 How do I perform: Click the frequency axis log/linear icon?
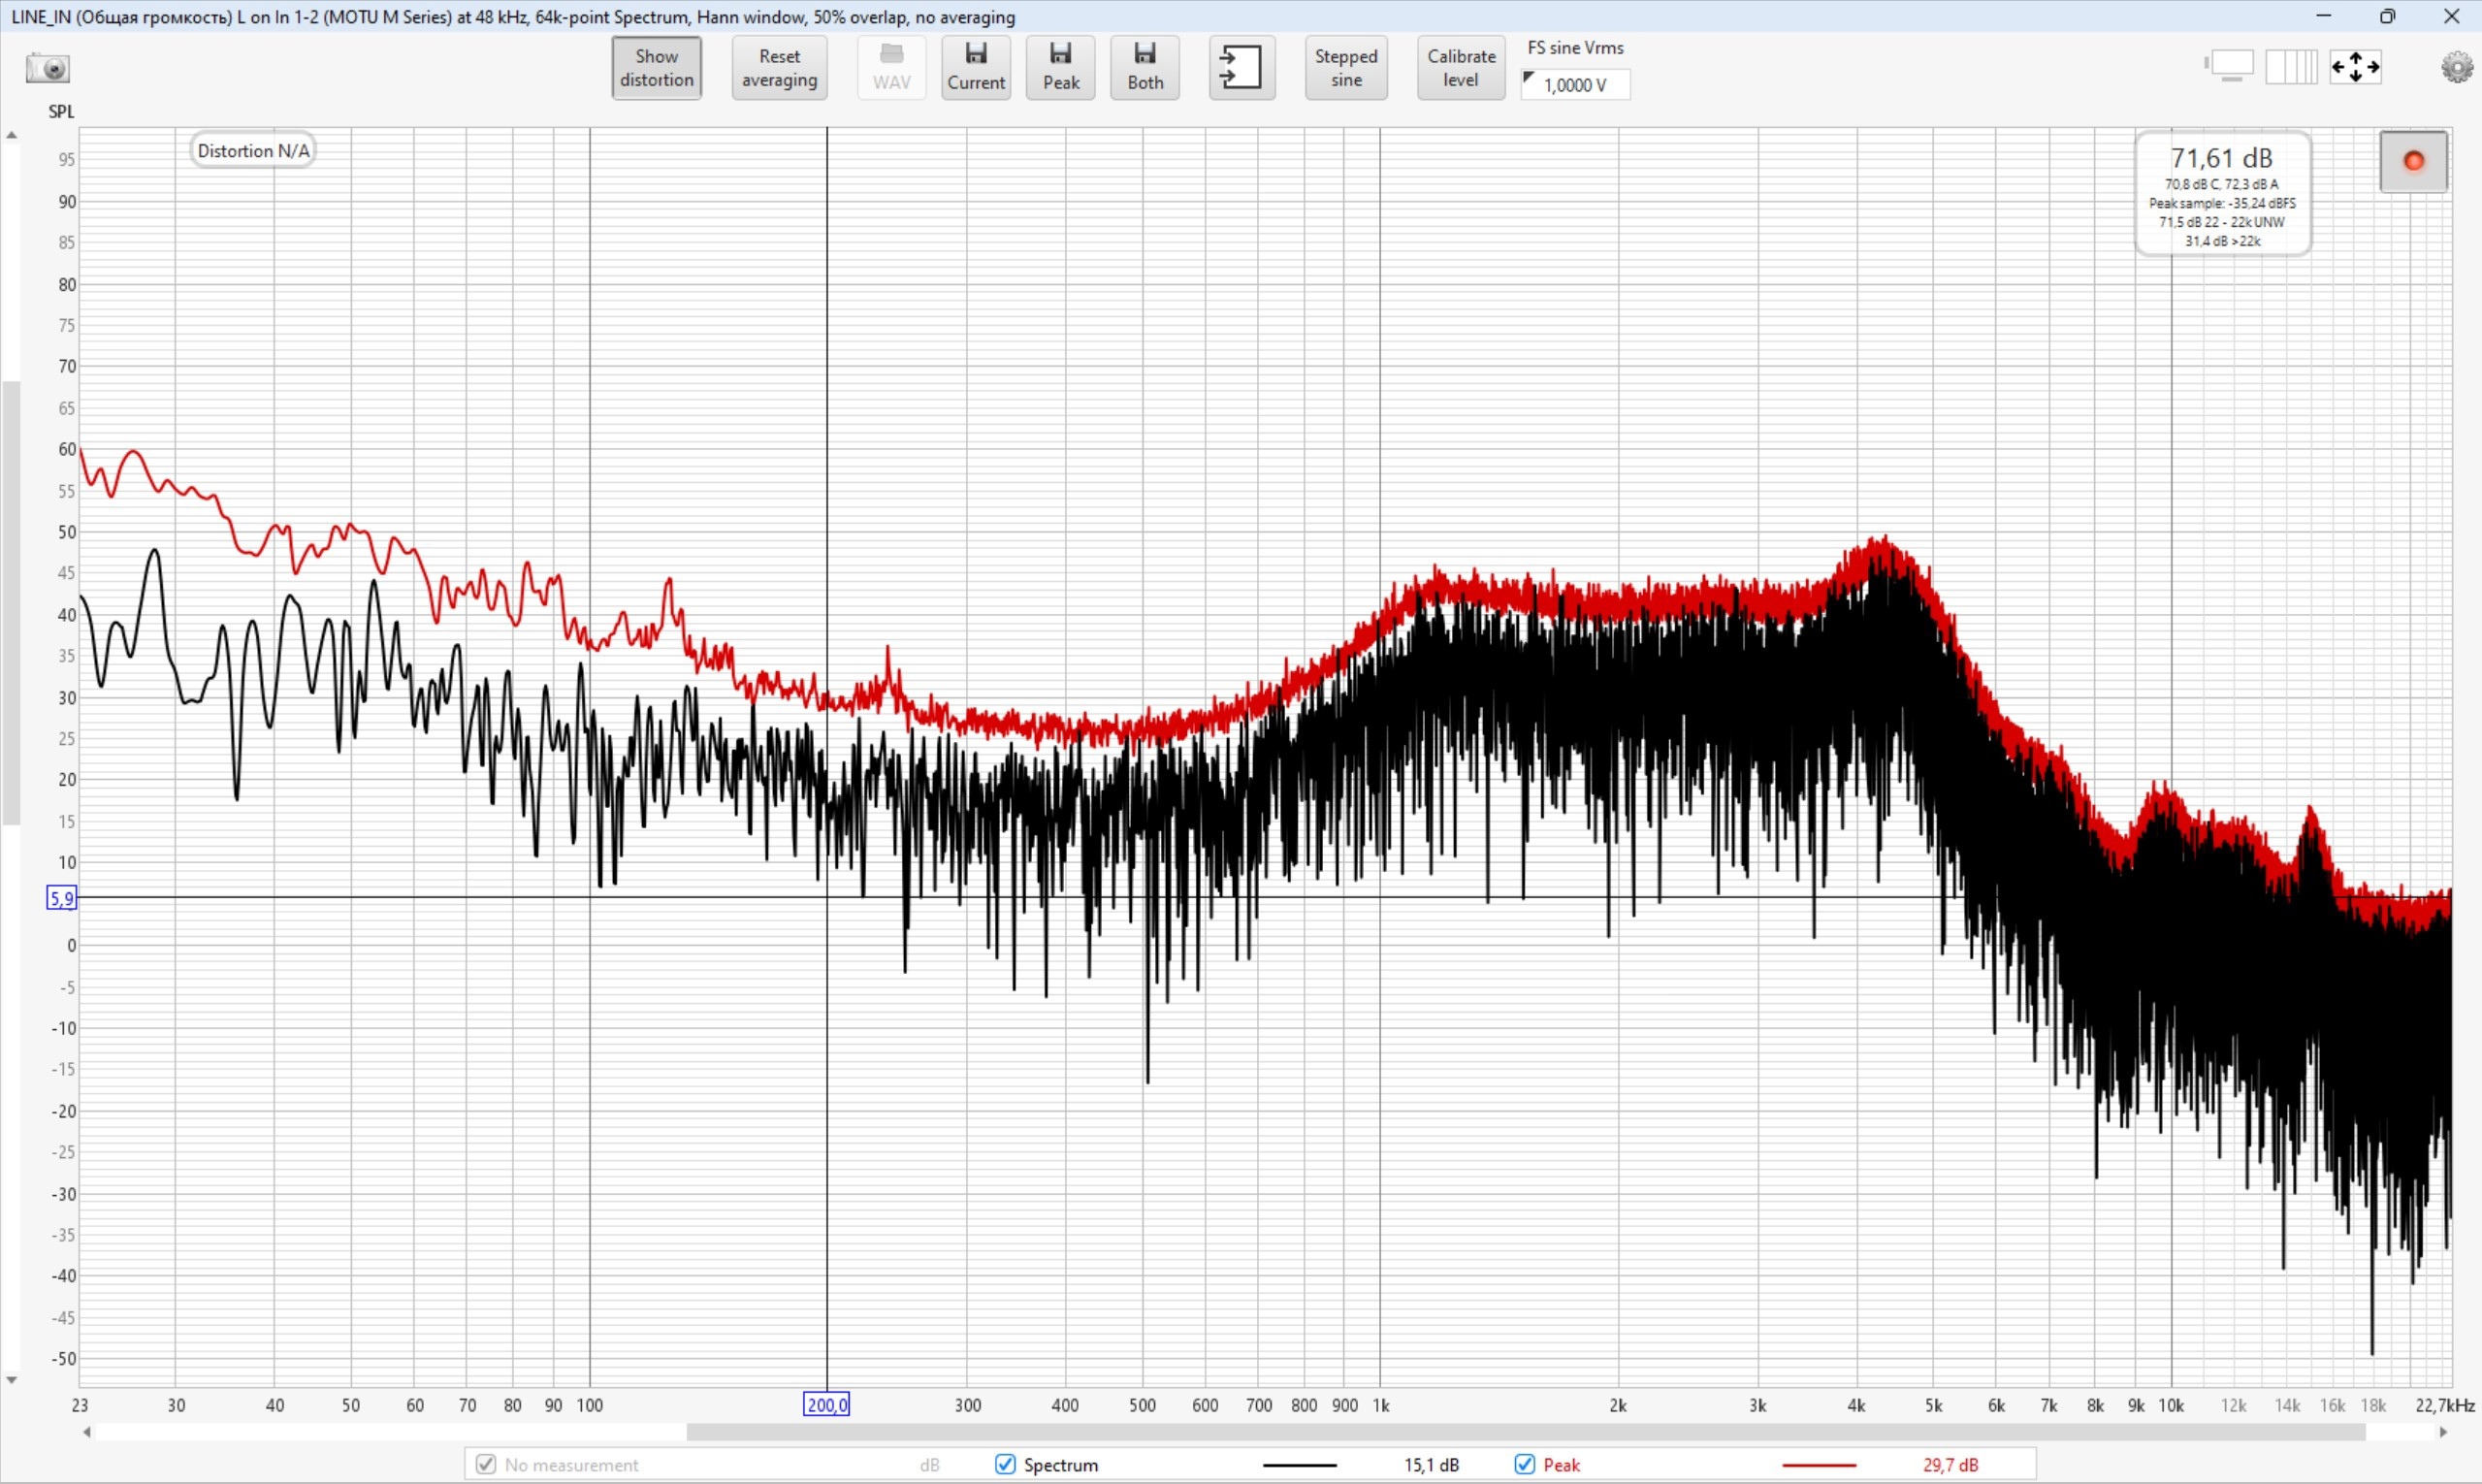tap(2291, 67)
